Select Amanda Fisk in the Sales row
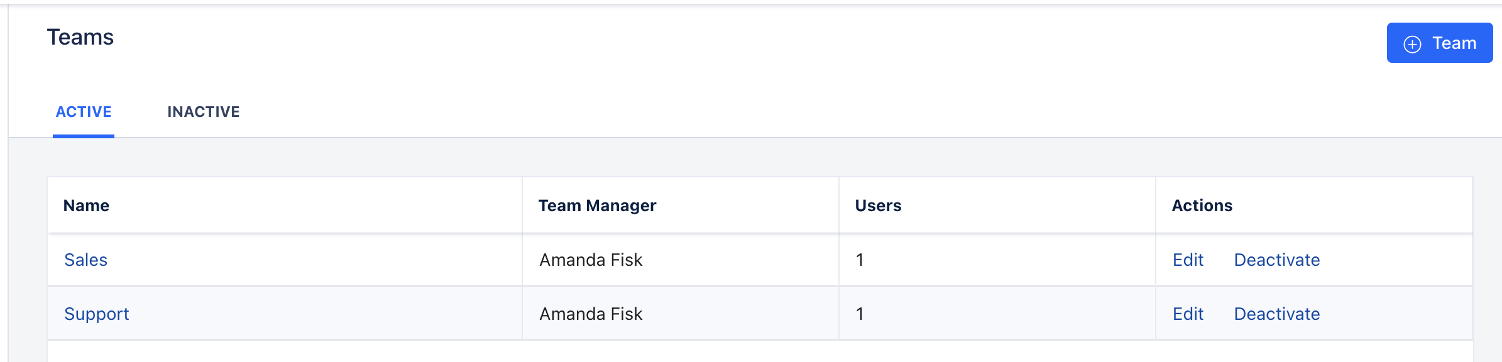 pyautogui.click(x=591, y=260)
